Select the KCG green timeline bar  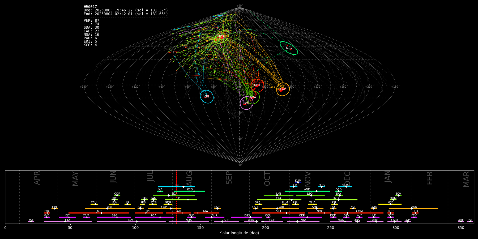coord(189,191)
